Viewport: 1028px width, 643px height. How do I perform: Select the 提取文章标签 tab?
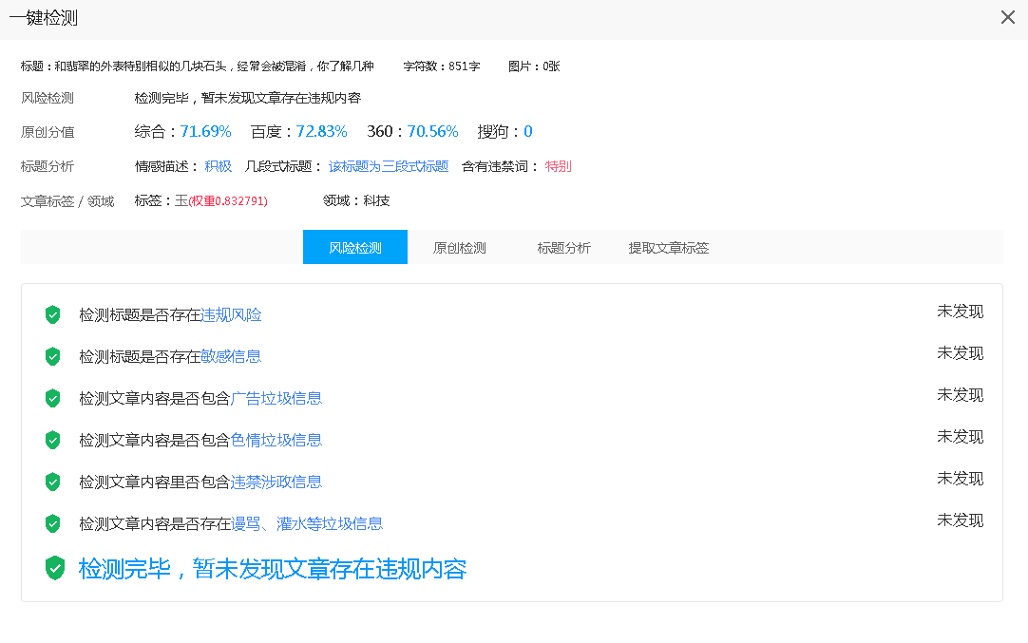click(668, 247)
